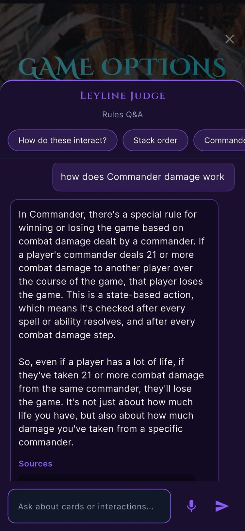Open the dark source card below Sources

point(106,477)
